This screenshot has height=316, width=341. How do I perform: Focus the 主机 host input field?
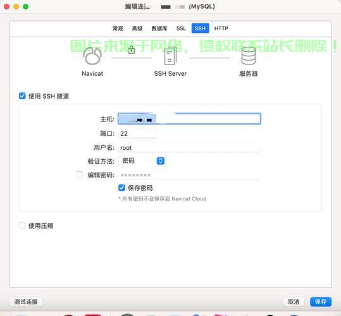pos(189,119)
